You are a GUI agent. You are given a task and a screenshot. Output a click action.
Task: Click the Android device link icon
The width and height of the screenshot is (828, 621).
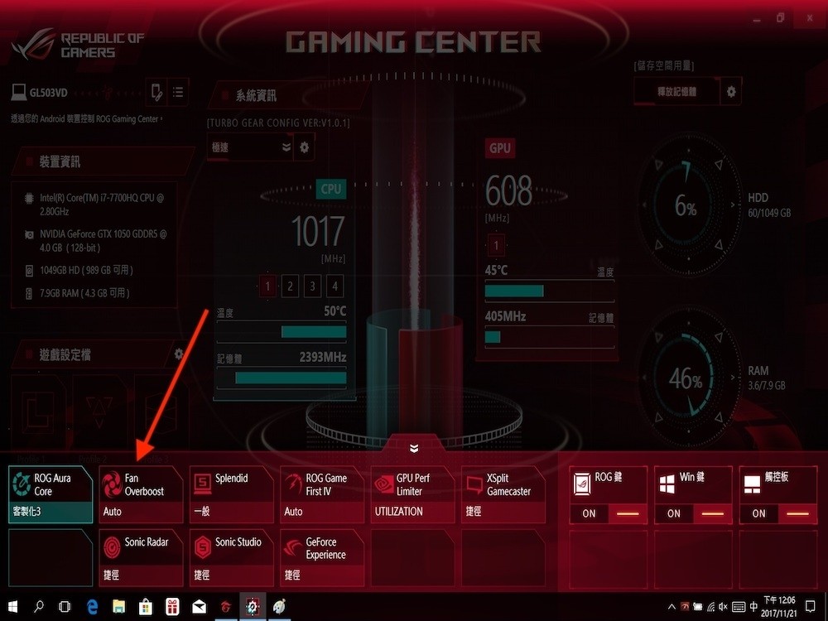click(x=156, y=93)
